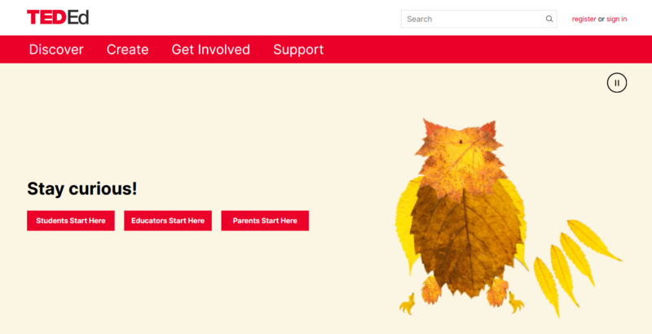Open the sign in link
652x334 pixels.
click(x=617, y=19)
